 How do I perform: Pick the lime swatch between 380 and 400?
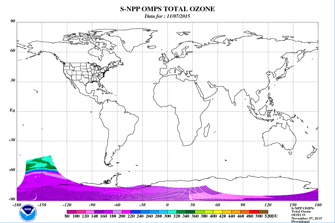[209, 212]
